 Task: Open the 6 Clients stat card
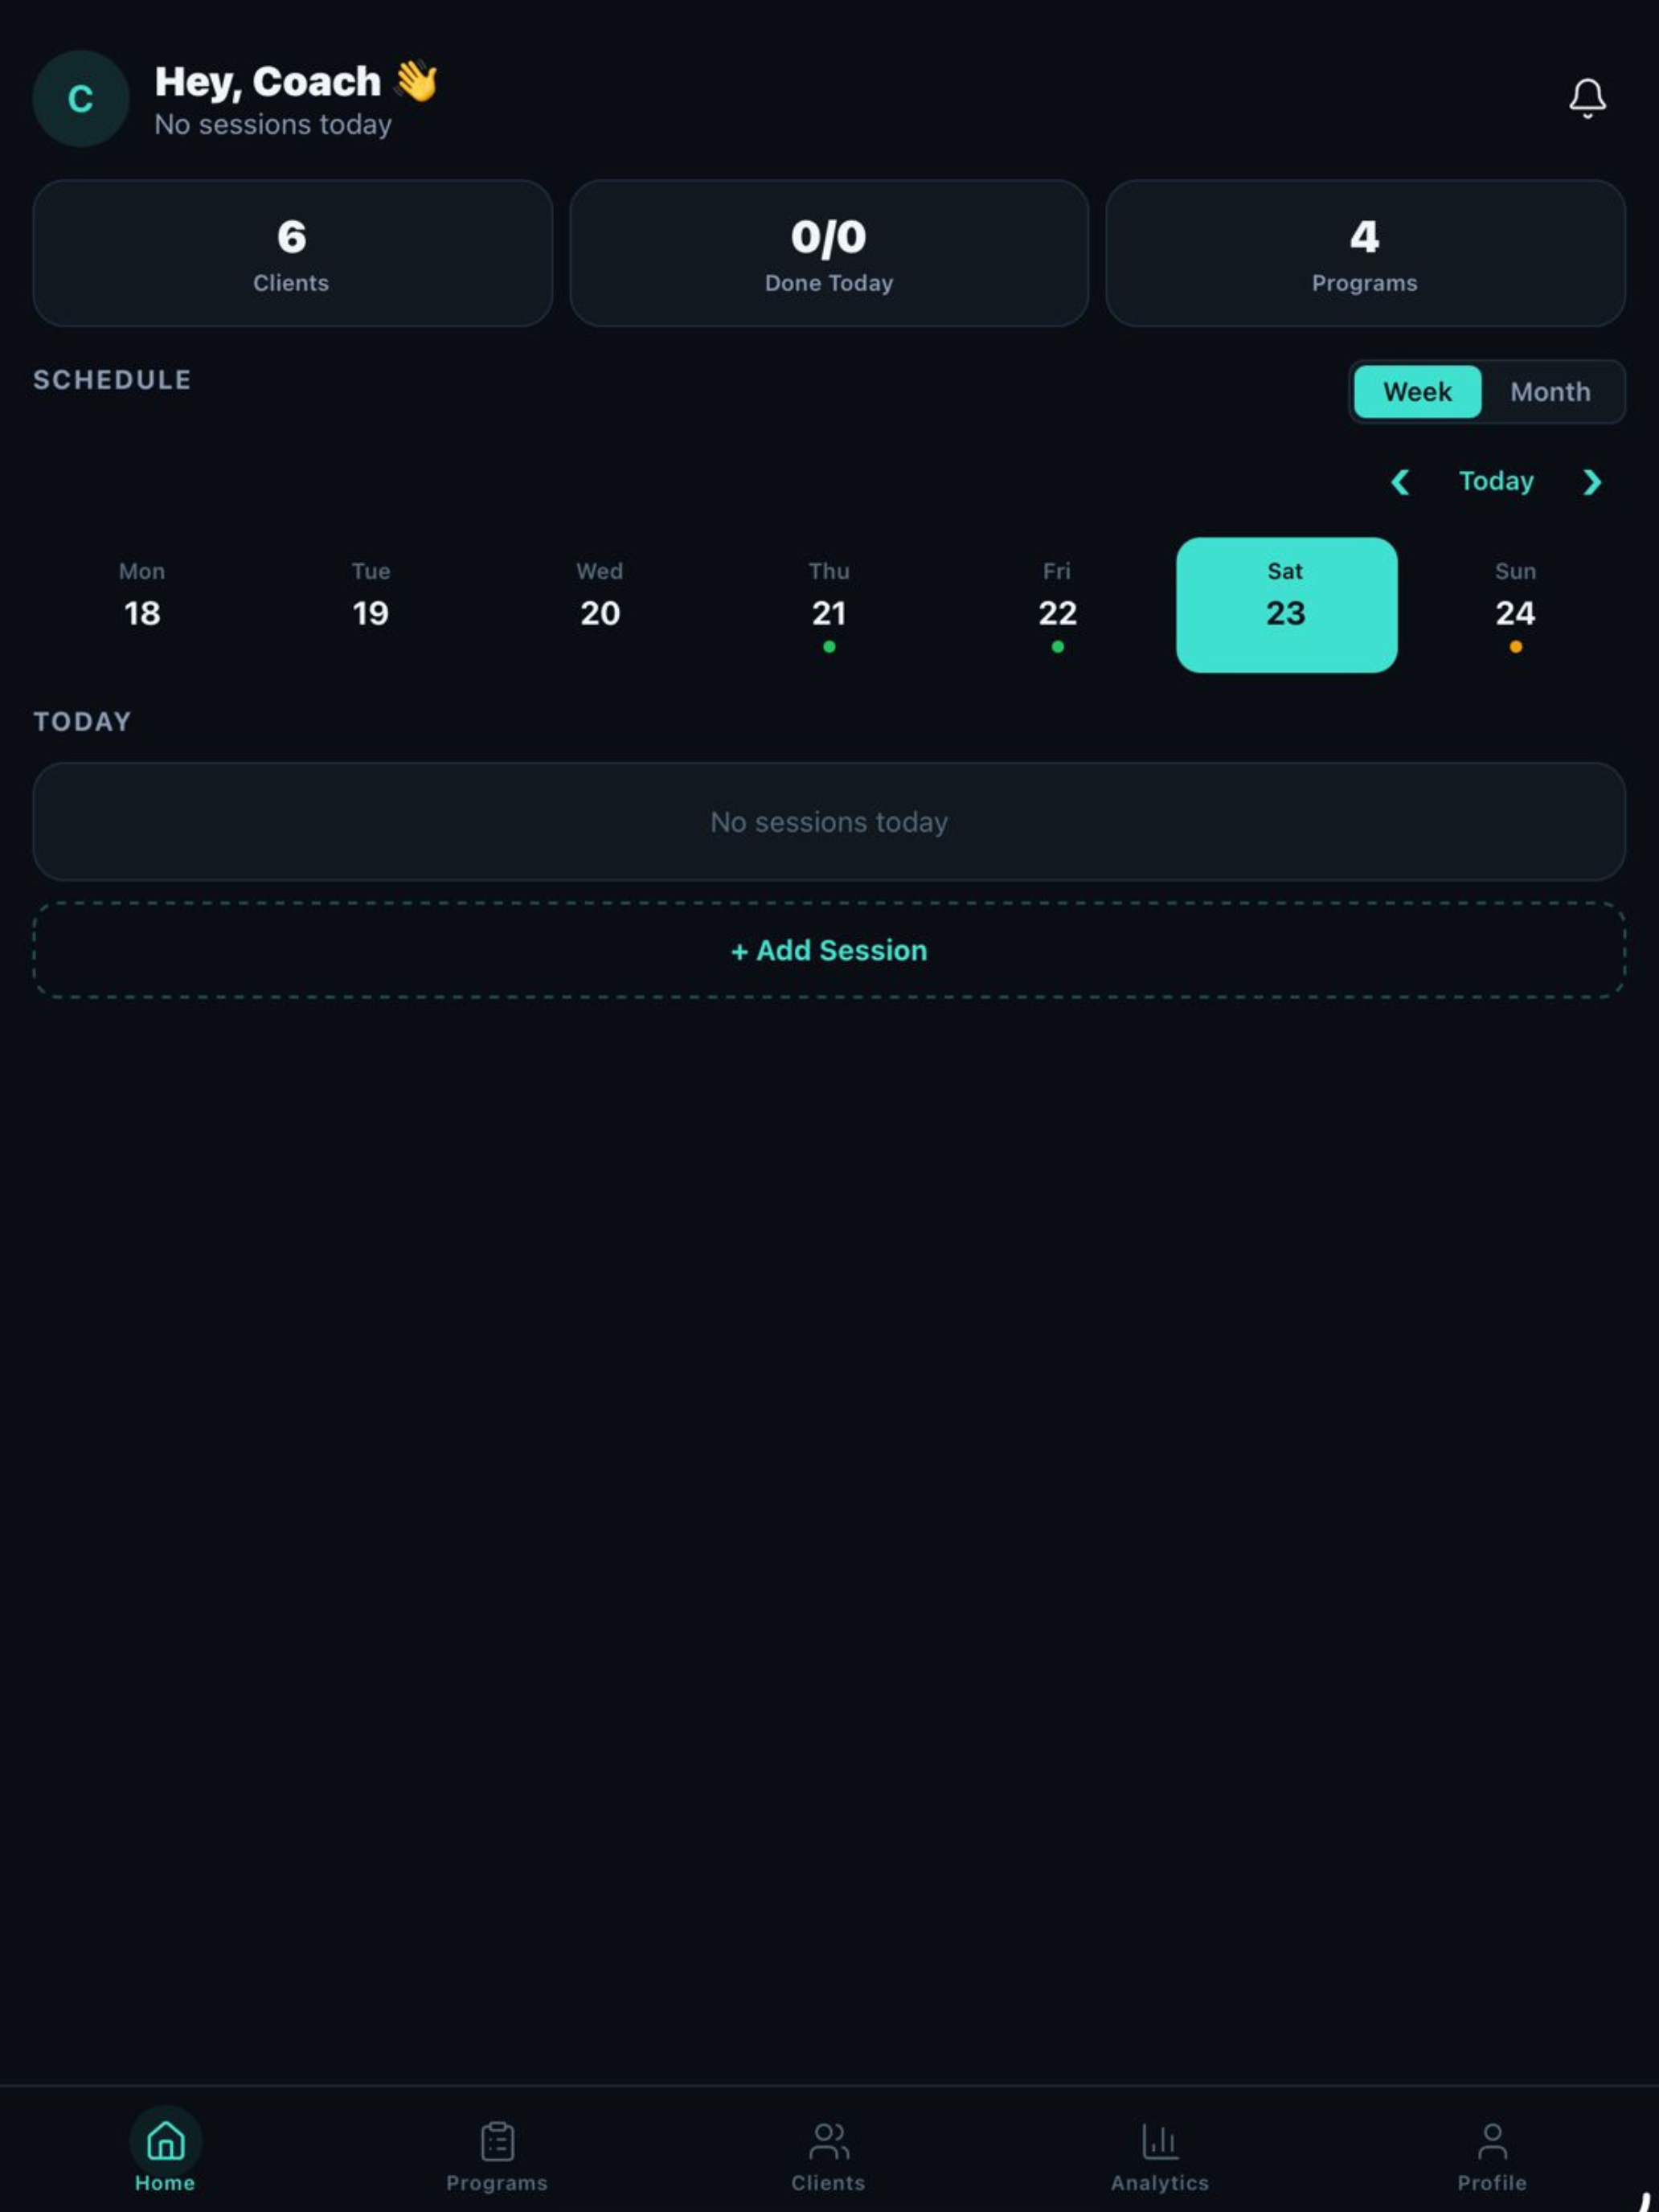[x=292, y=253]
